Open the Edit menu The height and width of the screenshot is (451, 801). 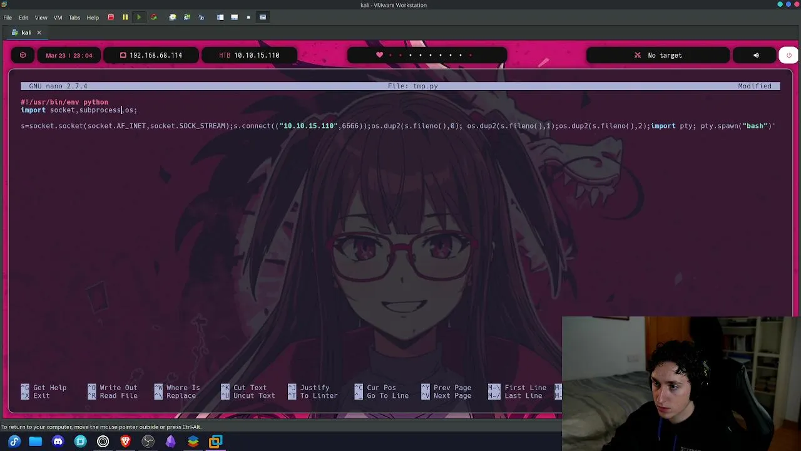(x=23, y=18)
